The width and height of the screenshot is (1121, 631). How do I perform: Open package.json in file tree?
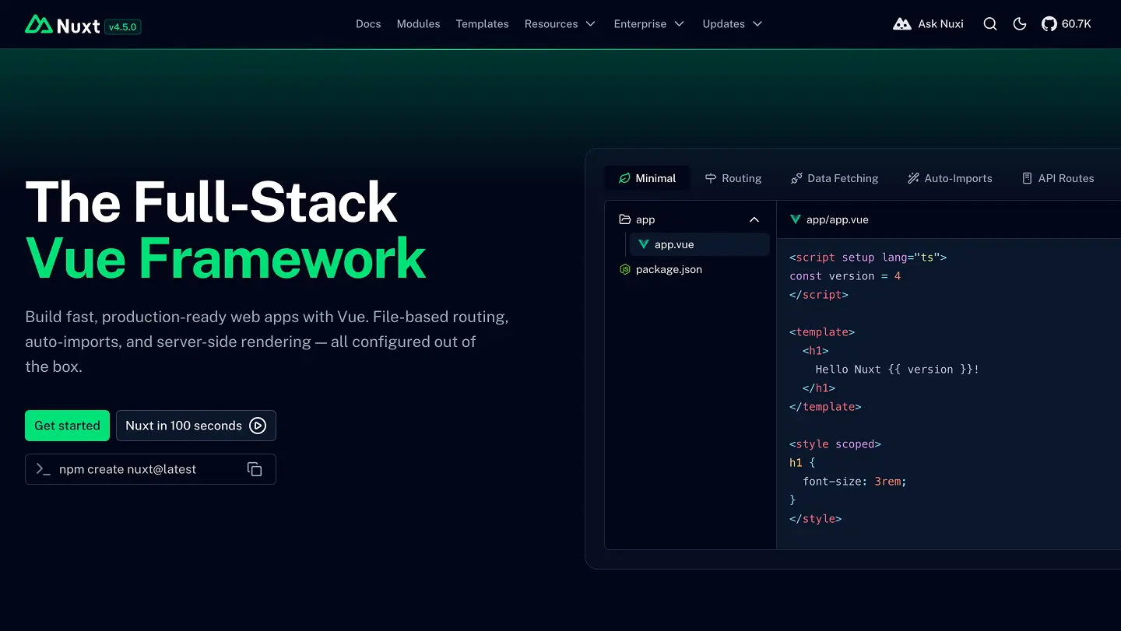(690, 269)
